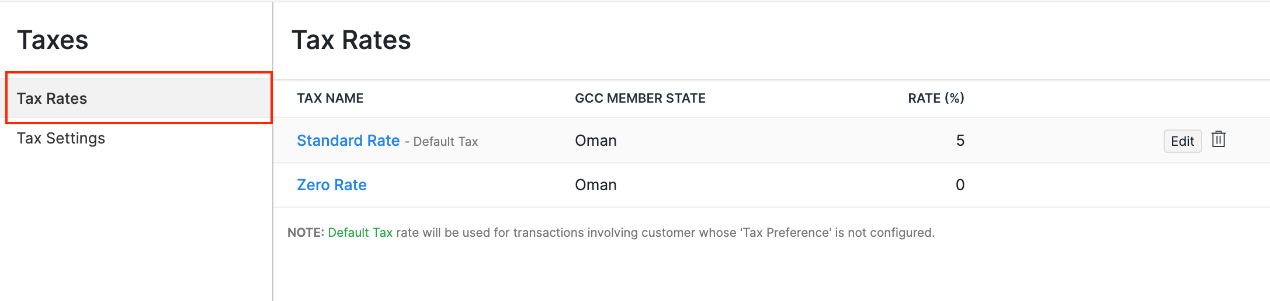This screenshot has width=1270, height=301.
Task: Open the Standard Rate tax link
Action: coord(348,141)
